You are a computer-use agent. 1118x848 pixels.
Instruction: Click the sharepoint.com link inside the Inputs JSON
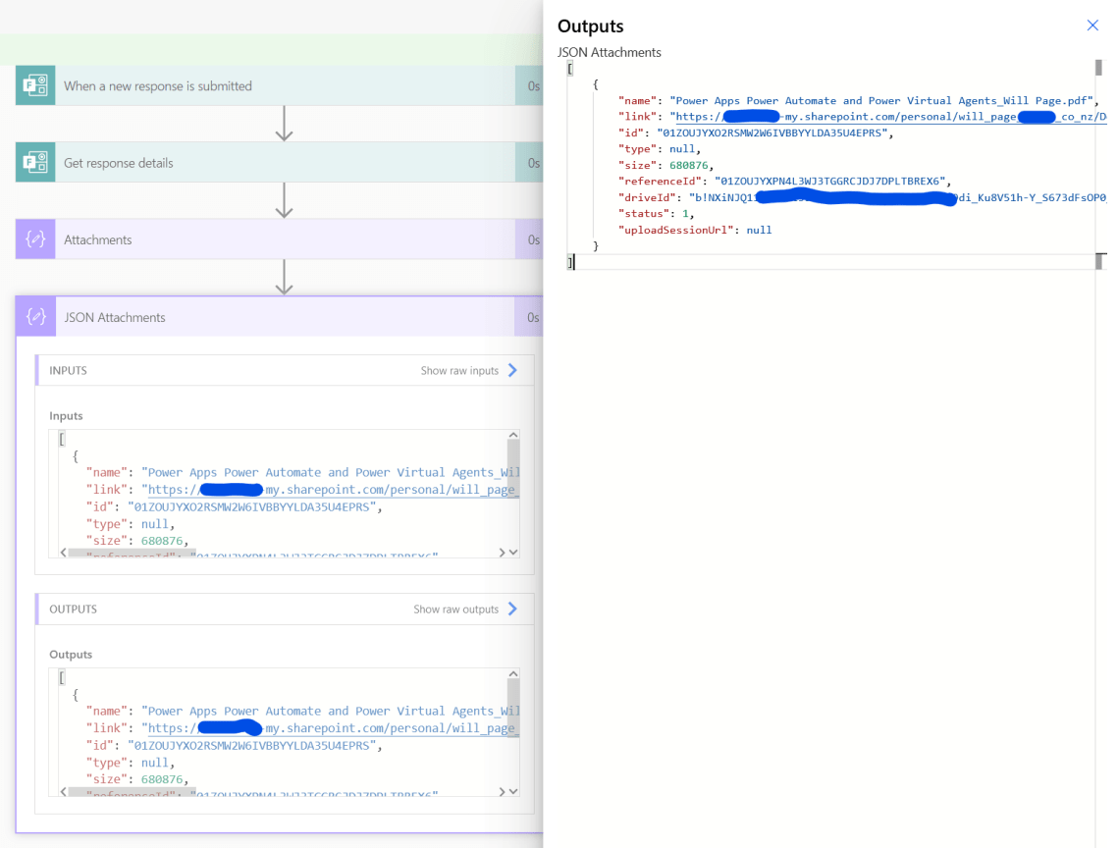point(324,489)
